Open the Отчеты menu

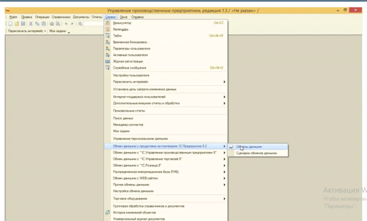click(97, 17)
